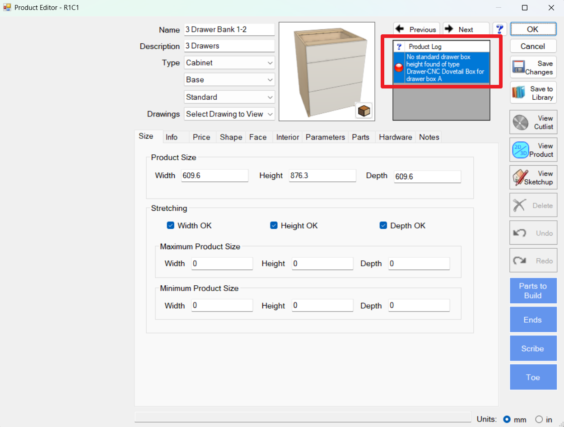
Task: Click the Save to Library books icon
Action: point(519,93)
